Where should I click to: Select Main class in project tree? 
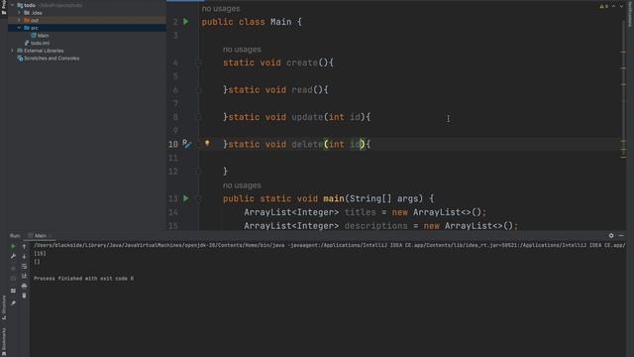40,36
